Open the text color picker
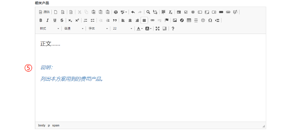This screenshot has height=132, width=303. [x=140, y=29]
